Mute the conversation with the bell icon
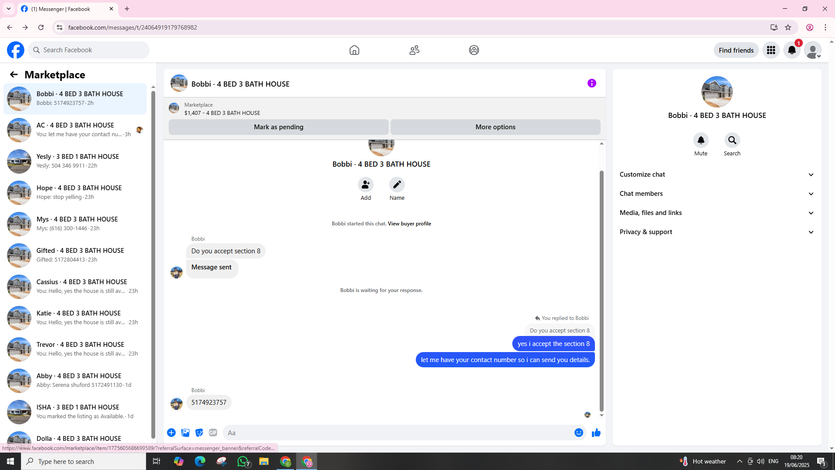This screenshot has width=835, height=470. pyautogui.click(x=701, y=140)
